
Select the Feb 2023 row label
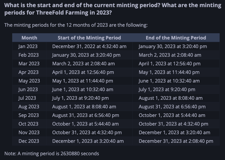29,55
